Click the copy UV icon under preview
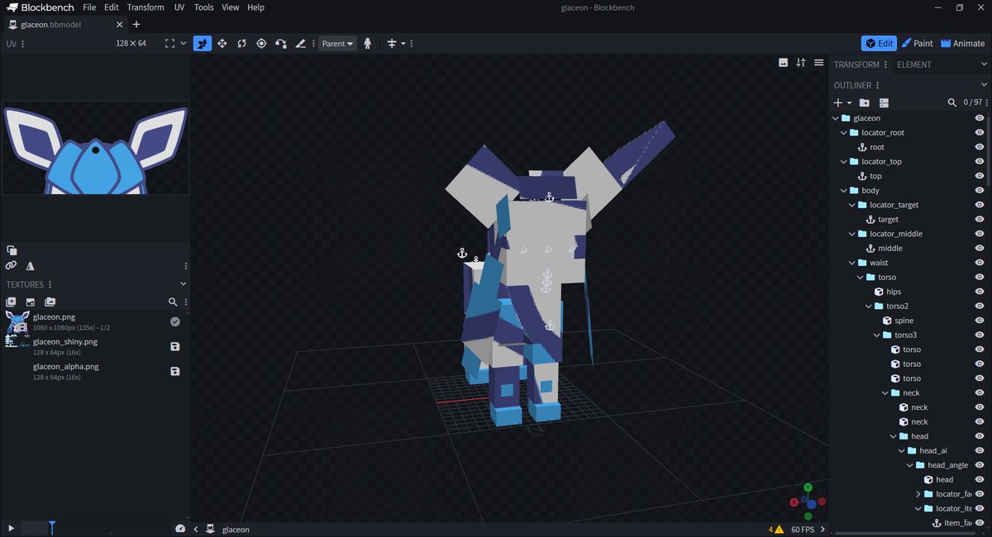The image size is (992, 537). [12, 249]
